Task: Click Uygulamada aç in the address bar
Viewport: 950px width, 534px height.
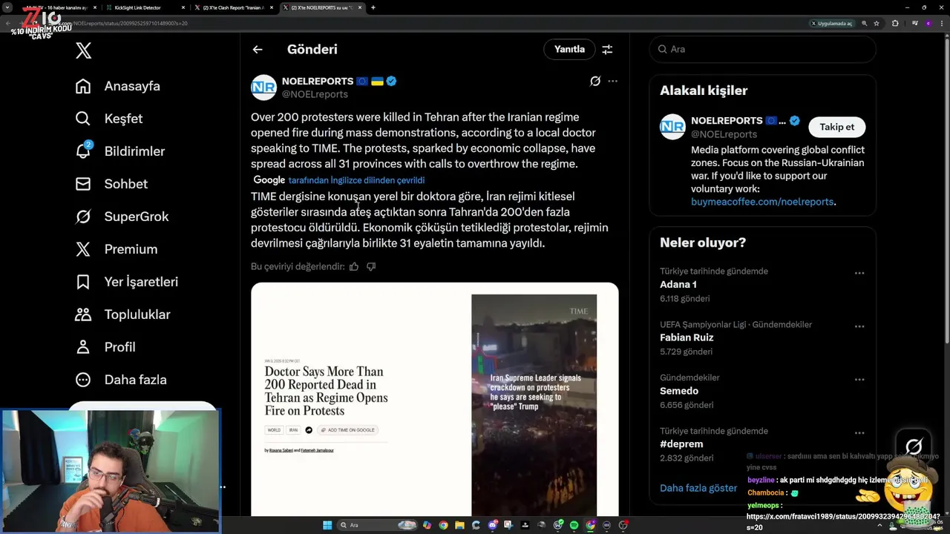Action: [x=832, y=23]
